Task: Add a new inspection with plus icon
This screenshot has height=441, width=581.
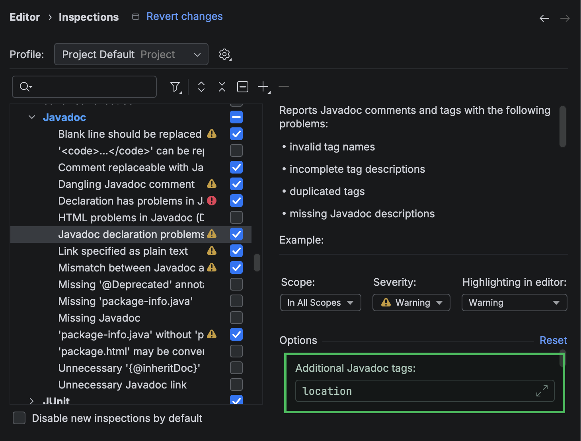Action: pyautogui.click(x=264, y=87)
